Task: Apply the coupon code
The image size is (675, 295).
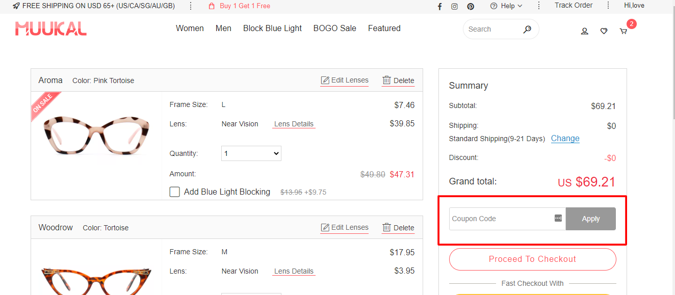Action: point(591,219)
